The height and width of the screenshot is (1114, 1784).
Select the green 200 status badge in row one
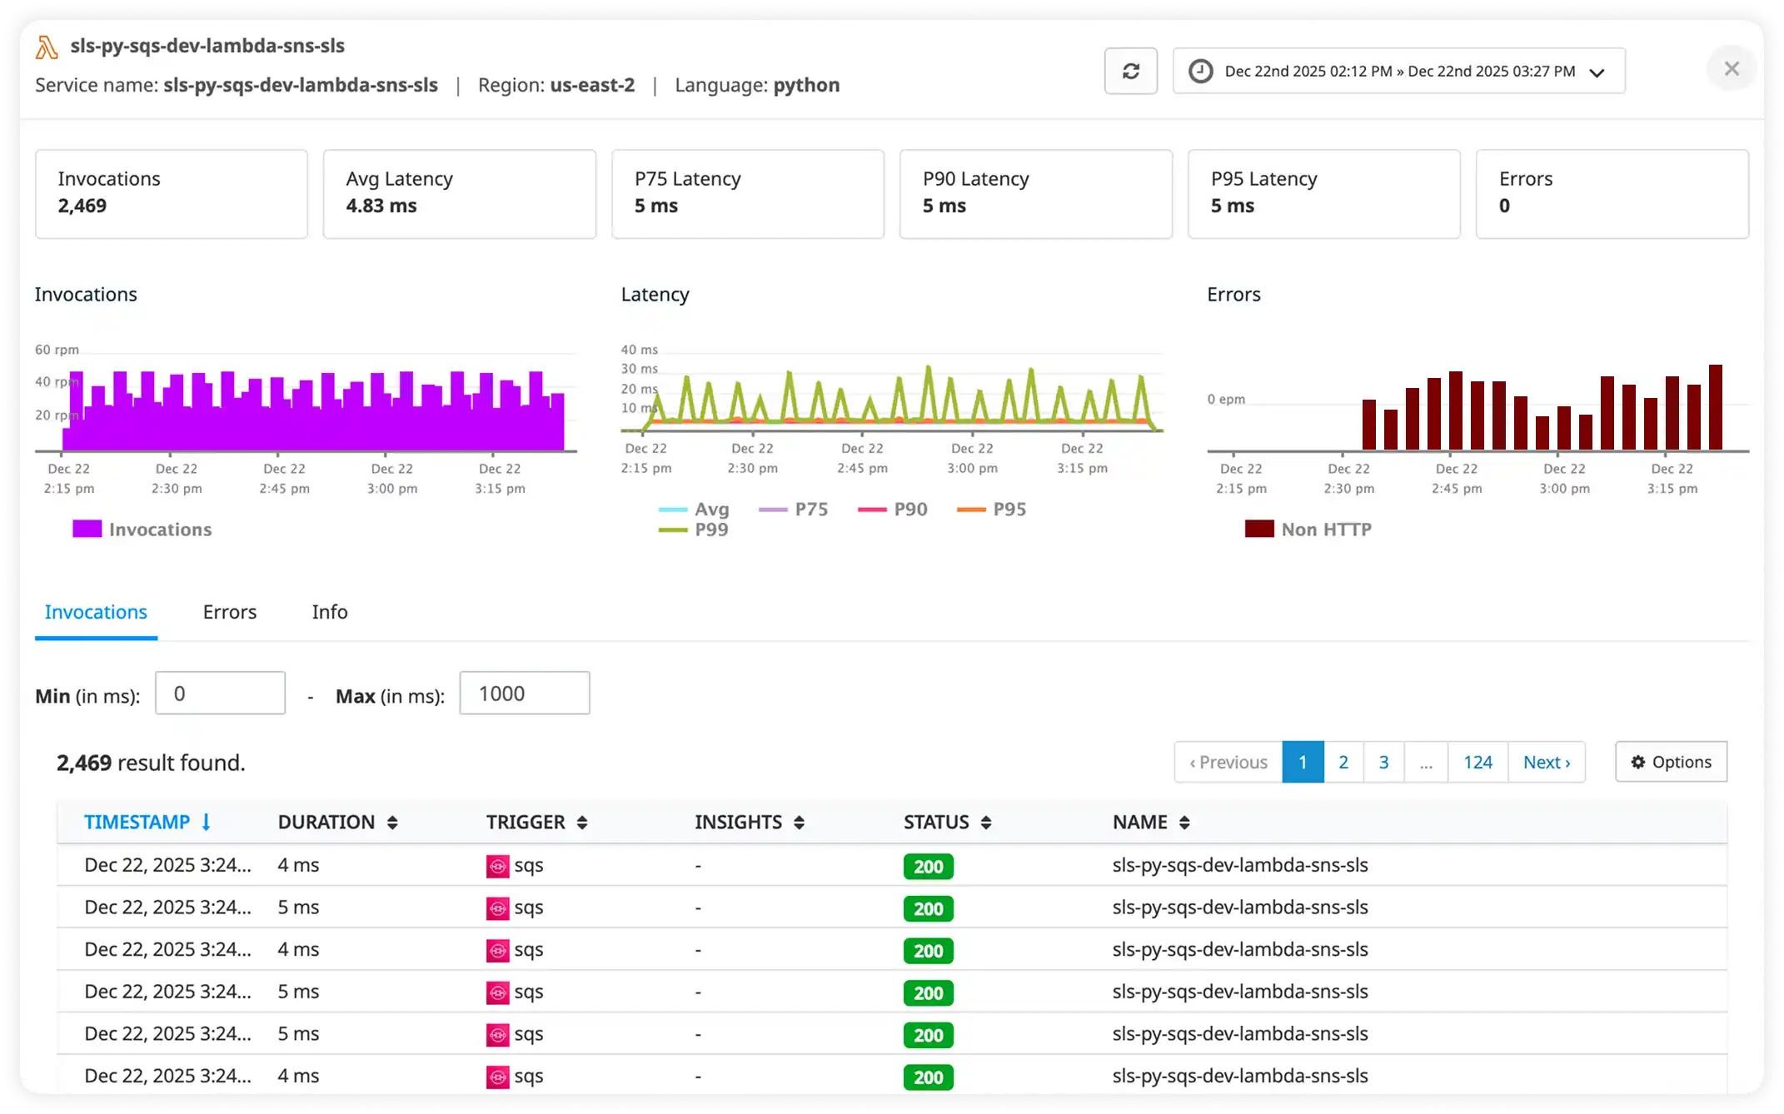tap(927, 866)
